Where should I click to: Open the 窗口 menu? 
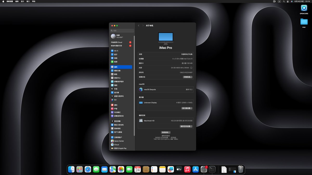point(28,1)
